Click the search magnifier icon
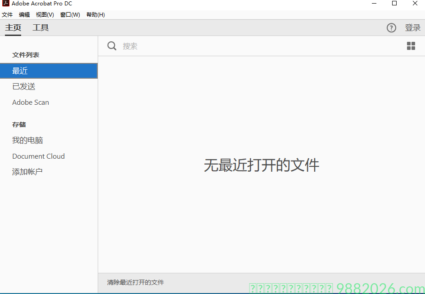 click(112, 46)
